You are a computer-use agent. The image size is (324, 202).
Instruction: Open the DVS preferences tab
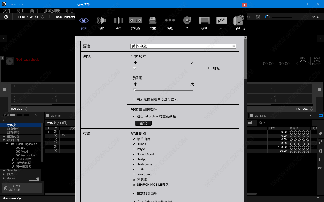click(187, 23)
